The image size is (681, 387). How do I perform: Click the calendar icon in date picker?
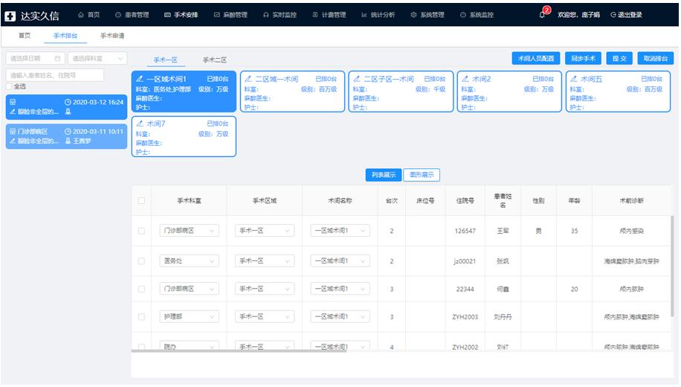pos(57,58)
